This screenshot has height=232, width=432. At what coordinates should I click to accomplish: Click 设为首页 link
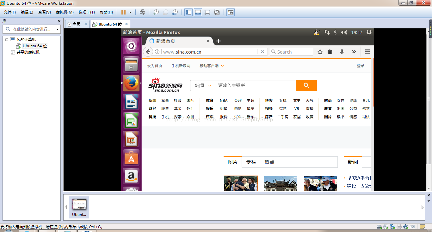155,66
